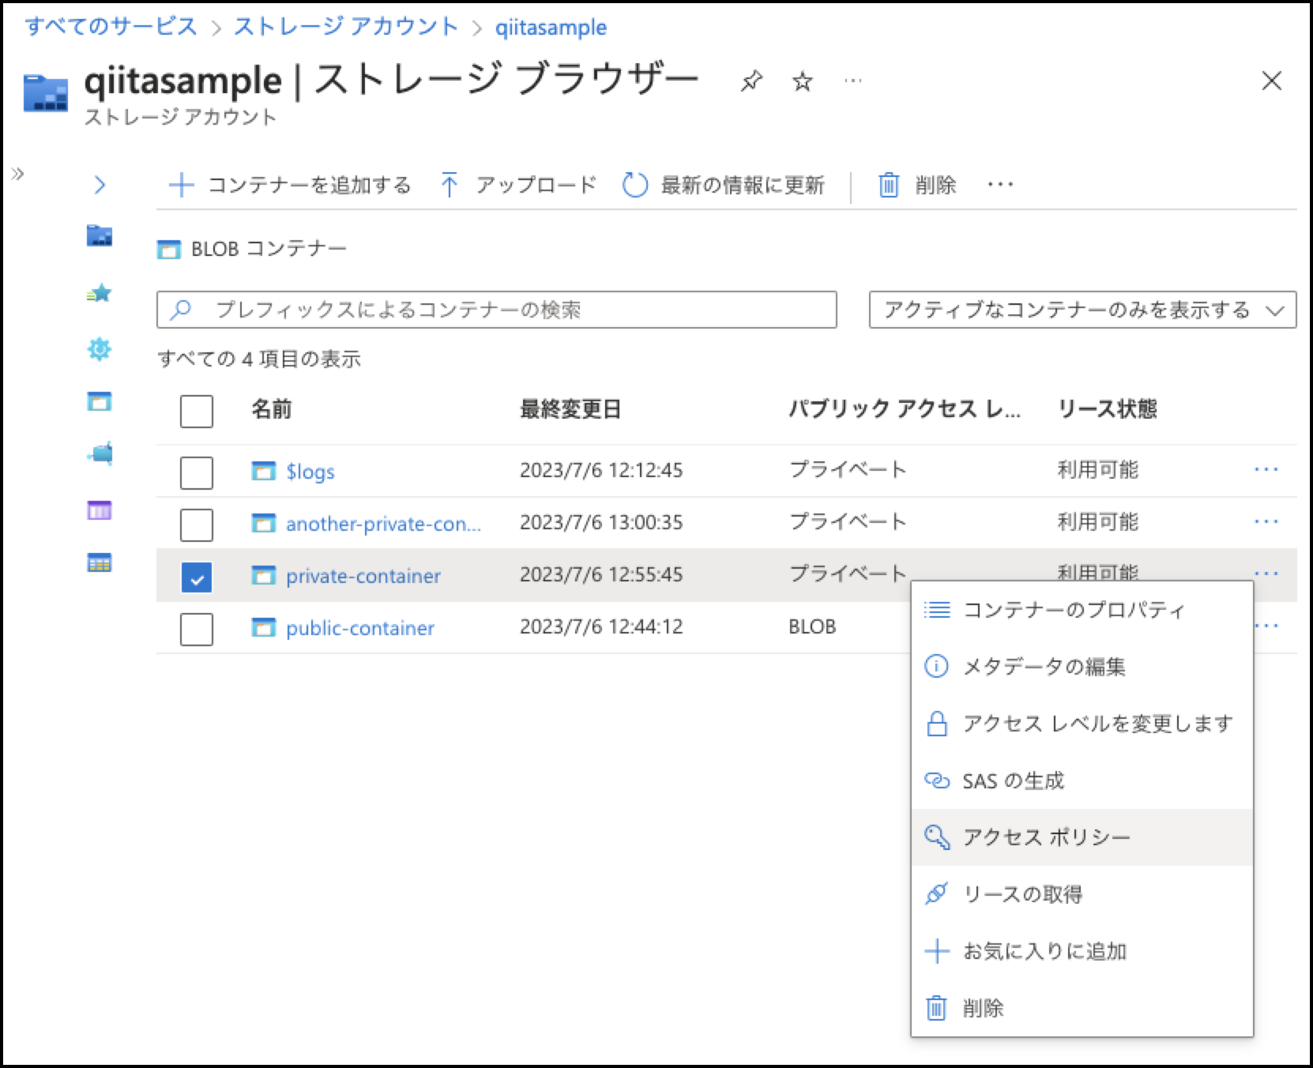Screen dimensions: 1313x1068
Task: Choose 削除 in the context menu
Action: (1082, 1008)
